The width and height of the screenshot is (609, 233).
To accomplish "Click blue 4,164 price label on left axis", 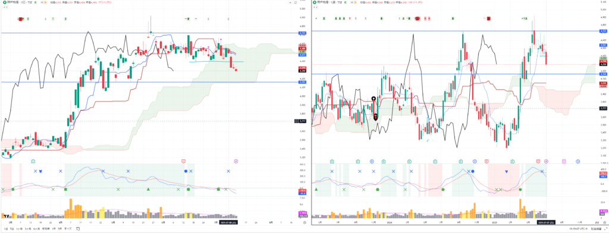I will pos(302,82).
